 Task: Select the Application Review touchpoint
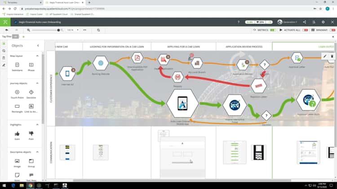click(x=243, y=65)
